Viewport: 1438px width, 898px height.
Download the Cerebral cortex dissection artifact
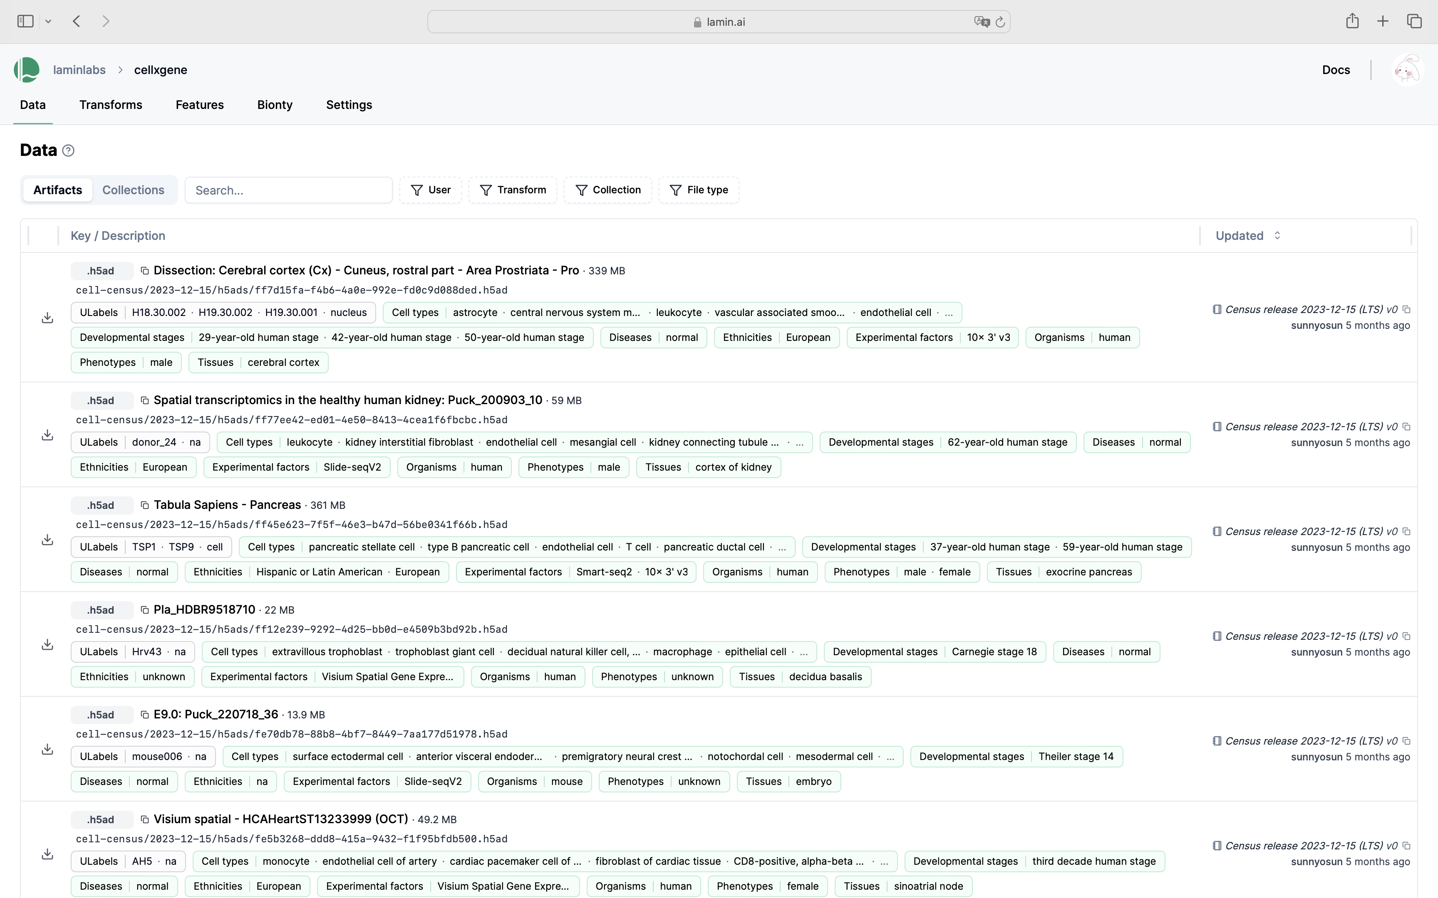(x=47, y=318)
